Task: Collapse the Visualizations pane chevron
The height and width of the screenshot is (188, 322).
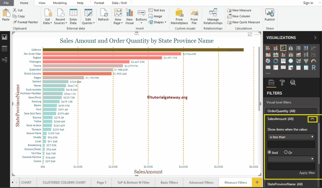Action: click(315, 37)
